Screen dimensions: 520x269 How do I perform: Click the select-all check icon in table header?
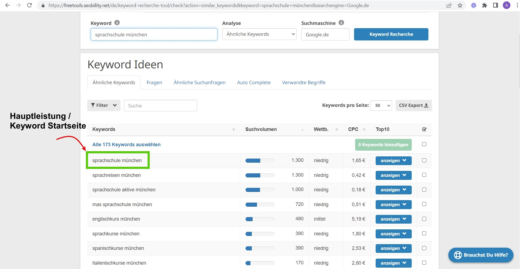pos(424,129)
